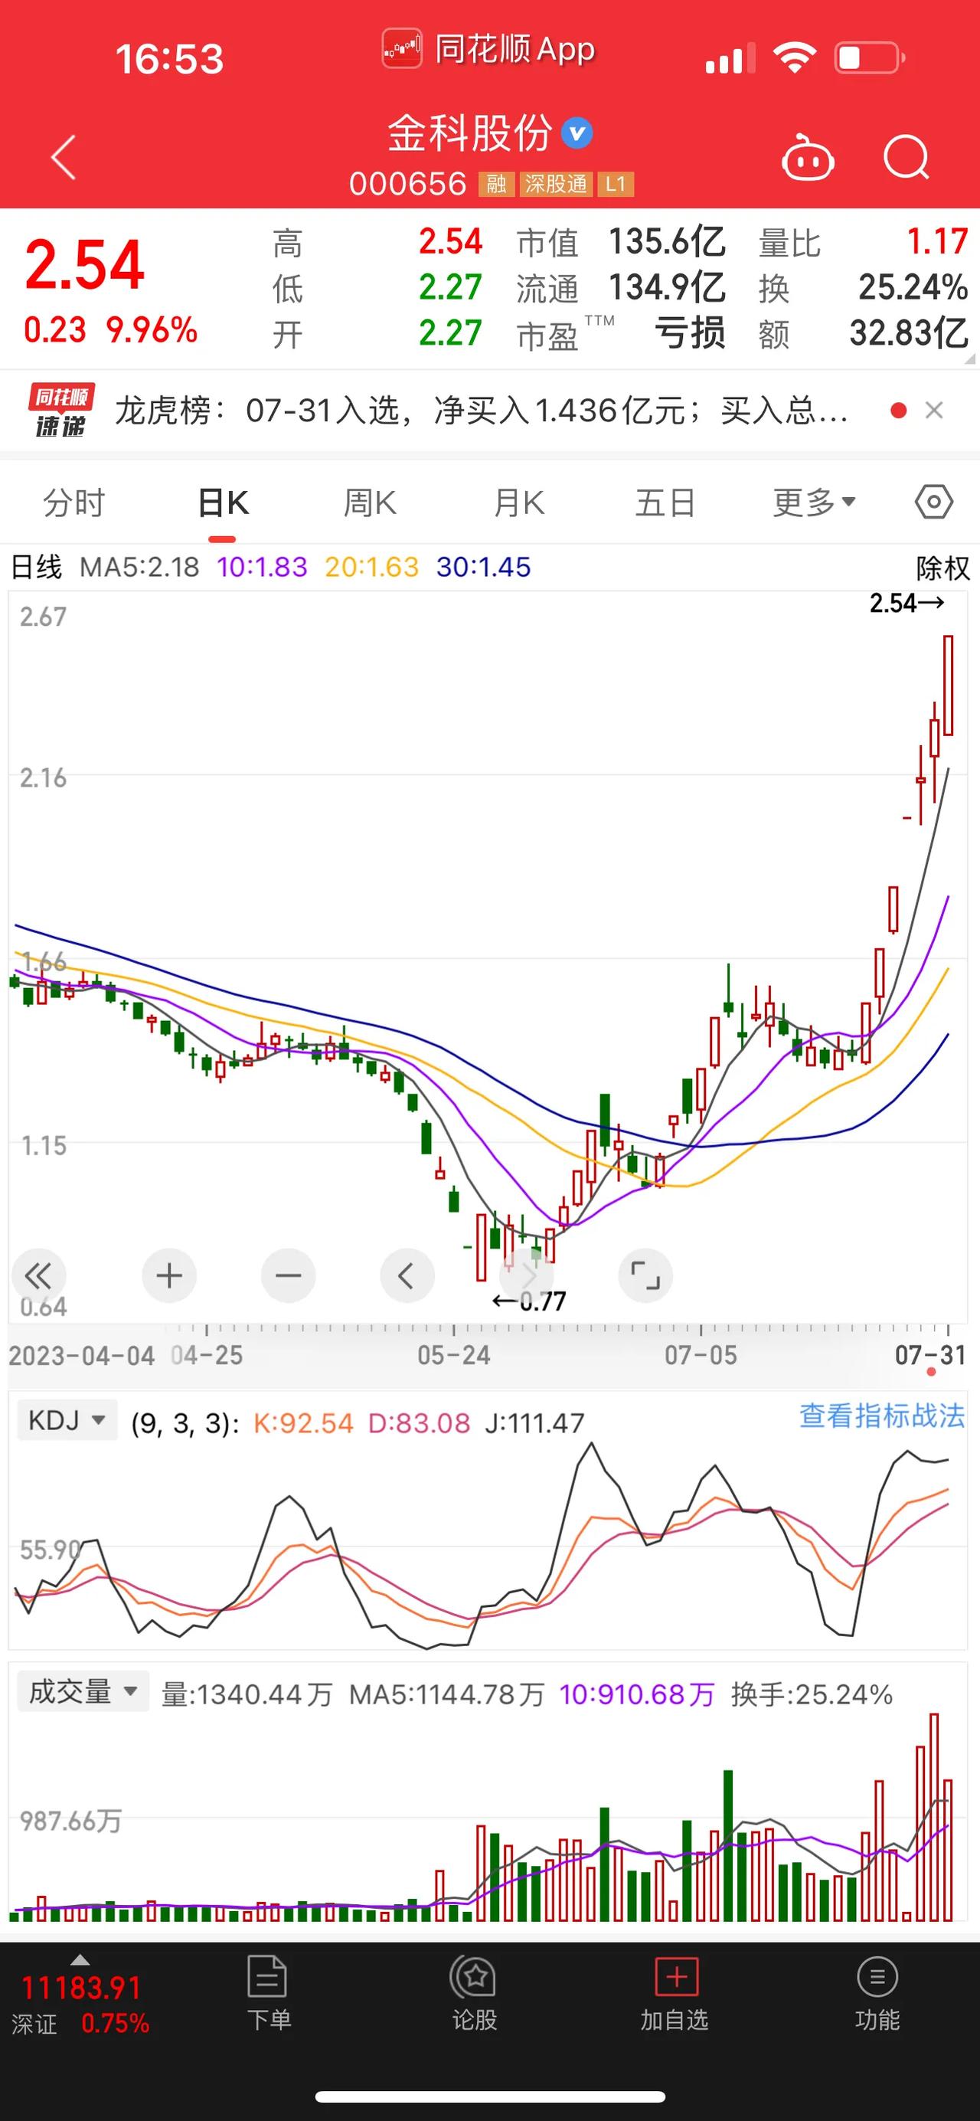
Task: Tap the D:83.08 indicator value
Action: (x=419, y=1422)
